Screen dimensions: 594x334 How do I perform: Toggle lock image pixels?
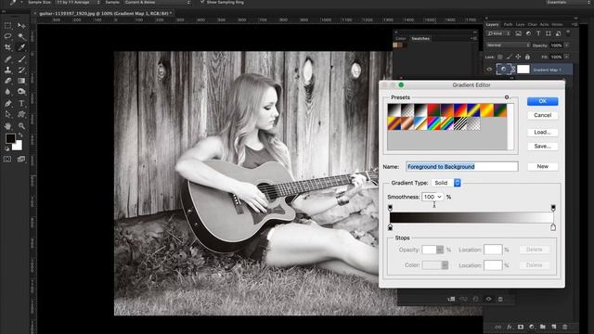pyautogui.click(x=510, y=57)
